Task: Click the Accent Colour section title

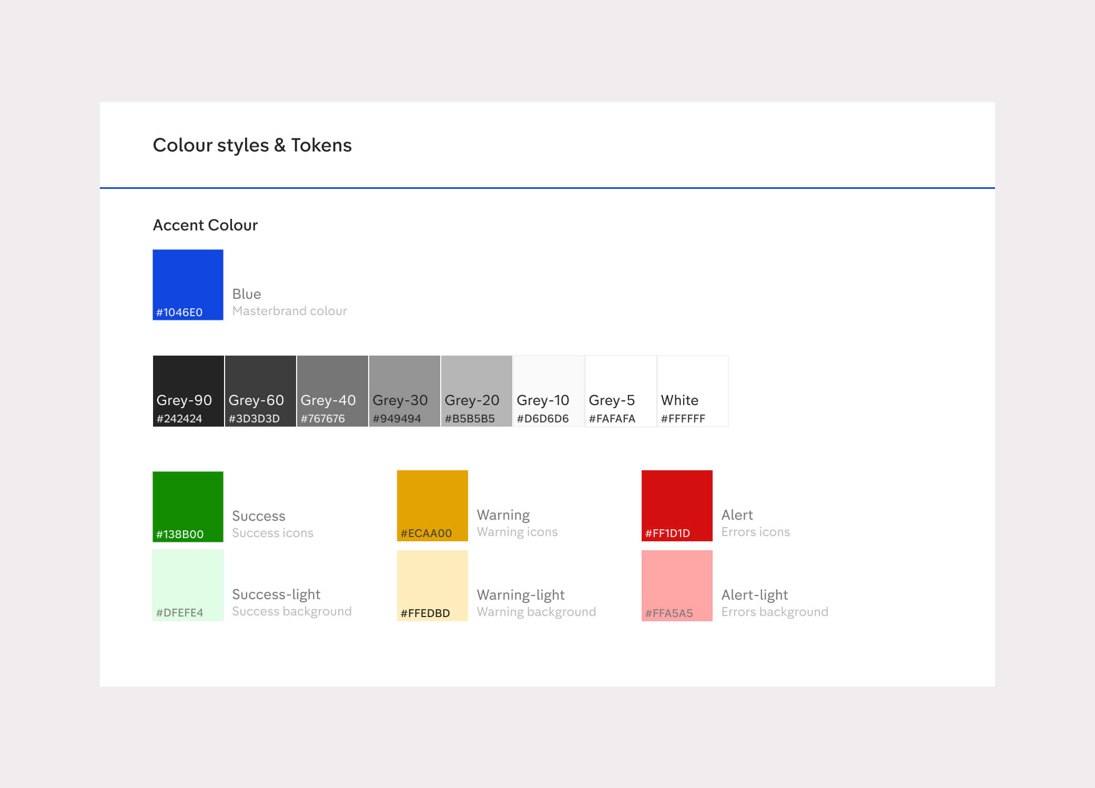Action: coord(205,225)
